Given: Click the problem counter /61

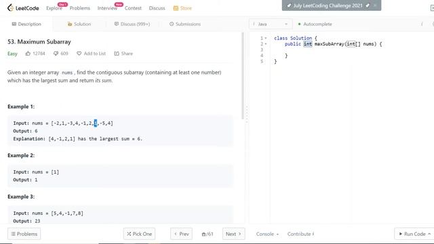Looking at the screenshot, I should pyautogui.click(x=208, y=234).
